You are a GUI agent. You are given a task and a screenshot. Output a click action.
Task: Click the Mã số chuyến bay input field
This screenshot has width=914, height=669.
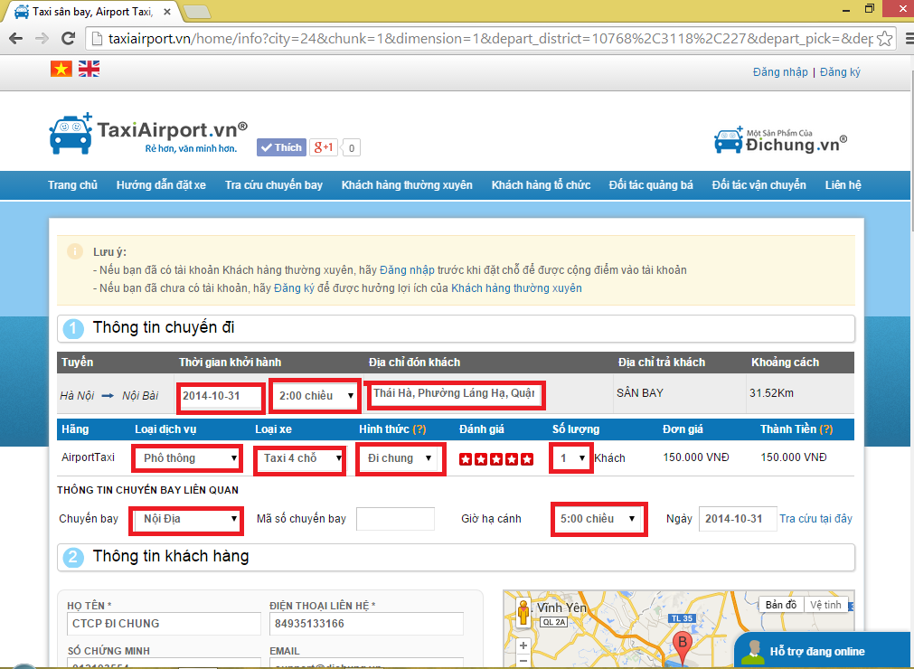395,519
